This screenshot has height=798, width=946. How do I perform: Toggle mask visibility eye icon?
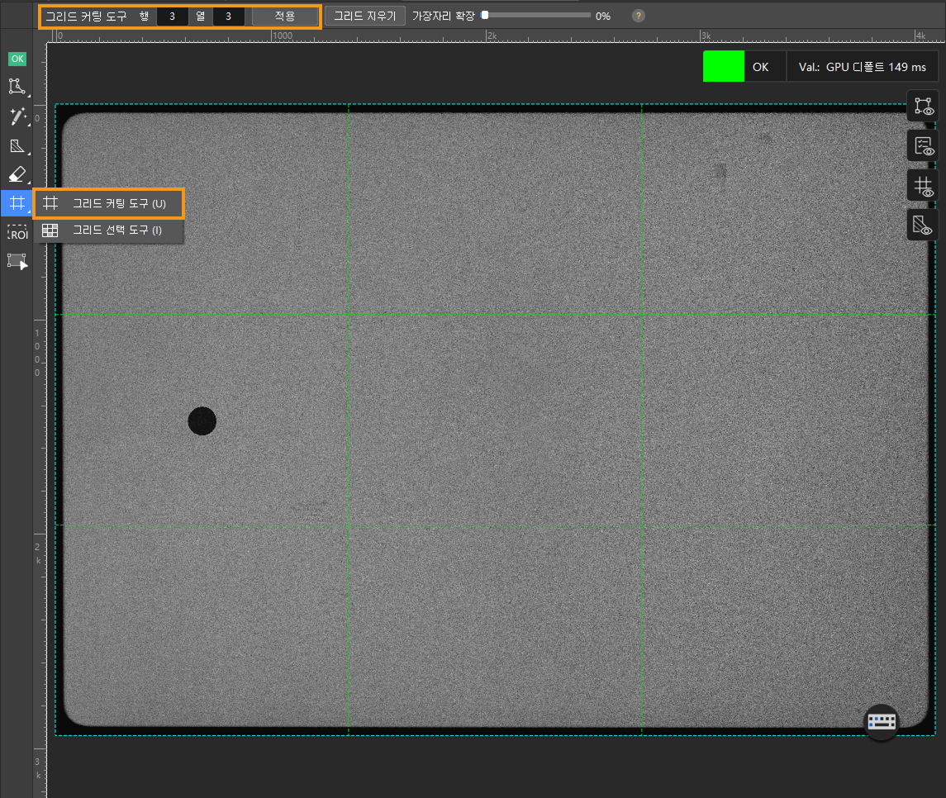(x=923, y=225)
